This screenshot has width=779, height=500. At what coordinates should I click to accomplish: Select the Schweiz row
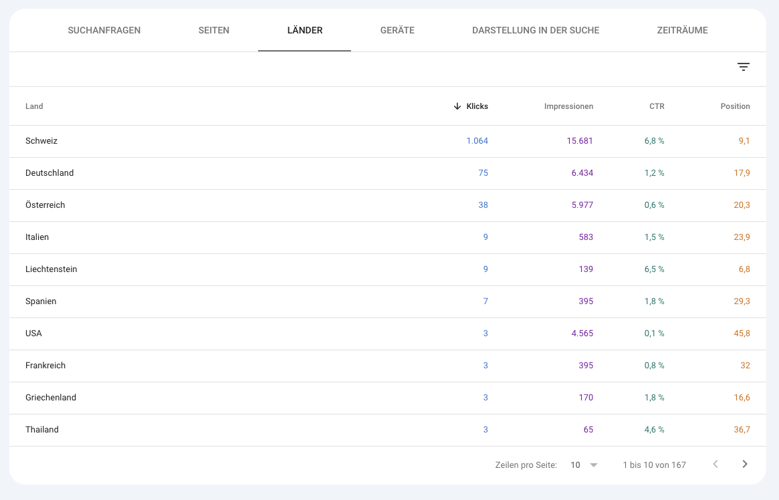click(x=388, y=141)
